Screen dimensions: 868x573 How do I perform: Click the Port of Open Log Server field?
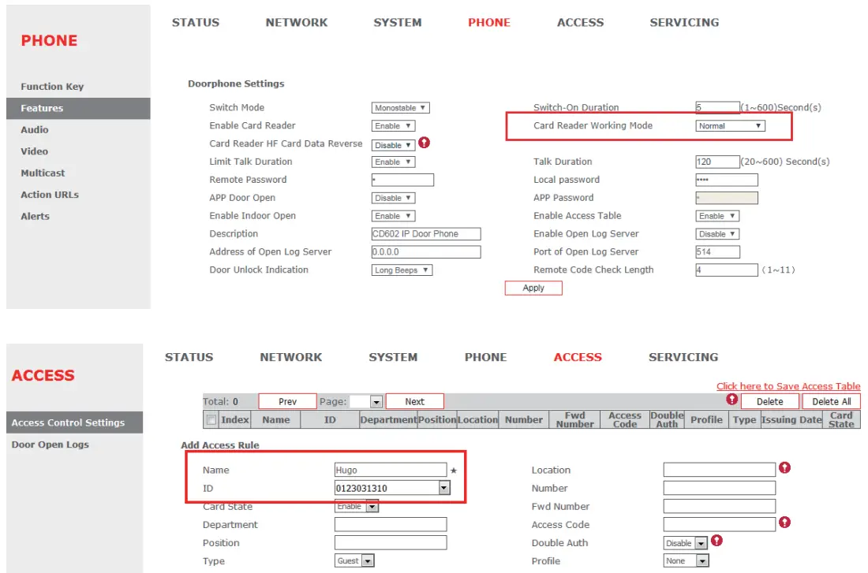(x=717, y=252)
